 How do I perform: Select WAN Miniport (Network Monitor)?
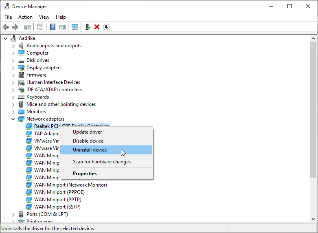pyautogui.click(x=70, y=185)
